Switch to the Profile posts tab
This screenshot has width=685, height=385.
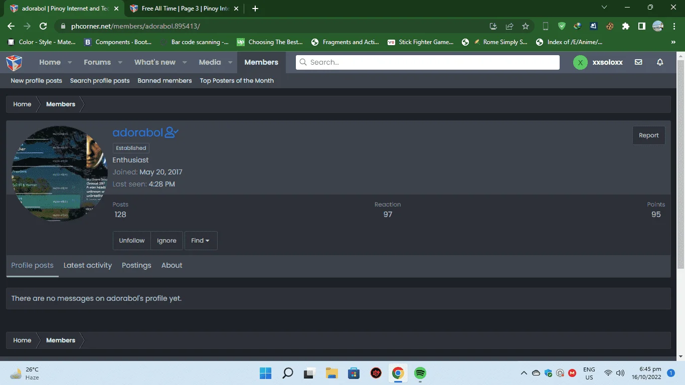click(x=32, y=265)
